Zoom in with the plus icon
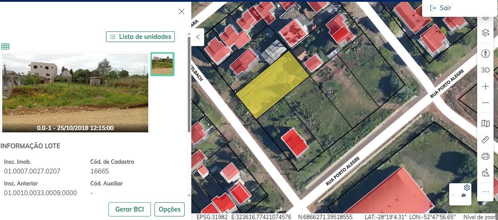Image resolution: width=498 pixels, height=220 pixels. click(x=485, y=86)
